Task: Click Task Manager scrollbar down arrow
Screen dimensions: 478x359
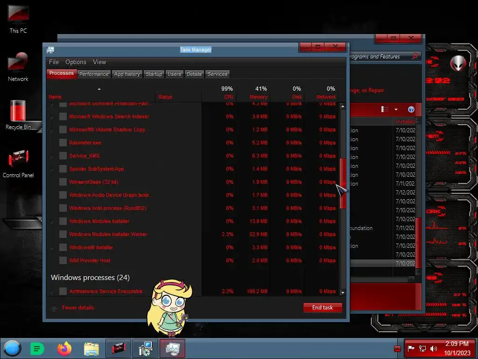Action: click(343, 292)
